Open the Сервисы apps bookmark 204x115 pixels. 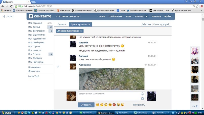point(6,10)
